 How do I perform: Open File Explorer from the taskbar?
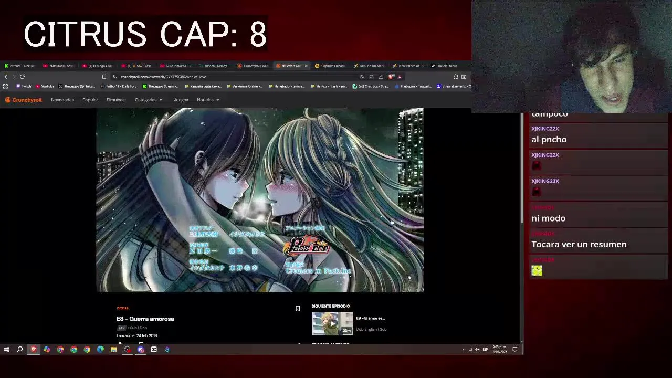[x=113, y=349]
